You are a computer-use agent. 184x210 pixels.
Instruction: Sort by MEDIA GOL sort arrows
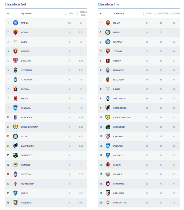pyautogui.click(x=77, y=13)
